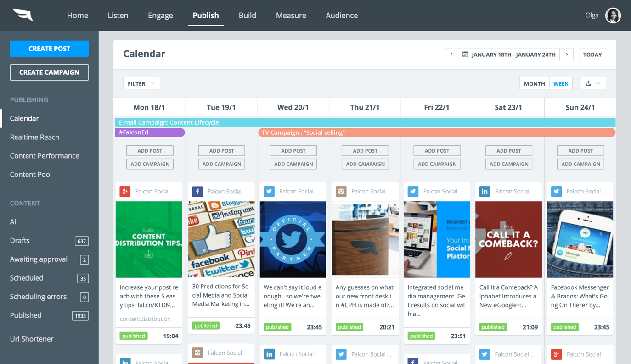Click the Facebook icon on Tuesday's post
The image size is (631, 364).
pyautogui.click(x=197, y=191)
